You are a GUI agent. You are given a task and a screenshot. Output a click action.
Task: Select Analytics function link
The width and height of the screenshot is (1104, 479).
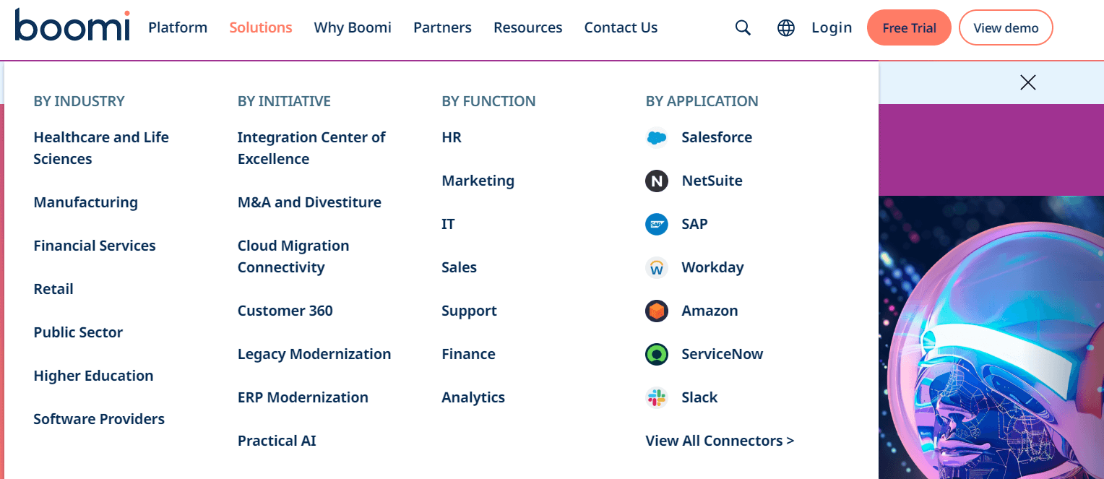473,397
